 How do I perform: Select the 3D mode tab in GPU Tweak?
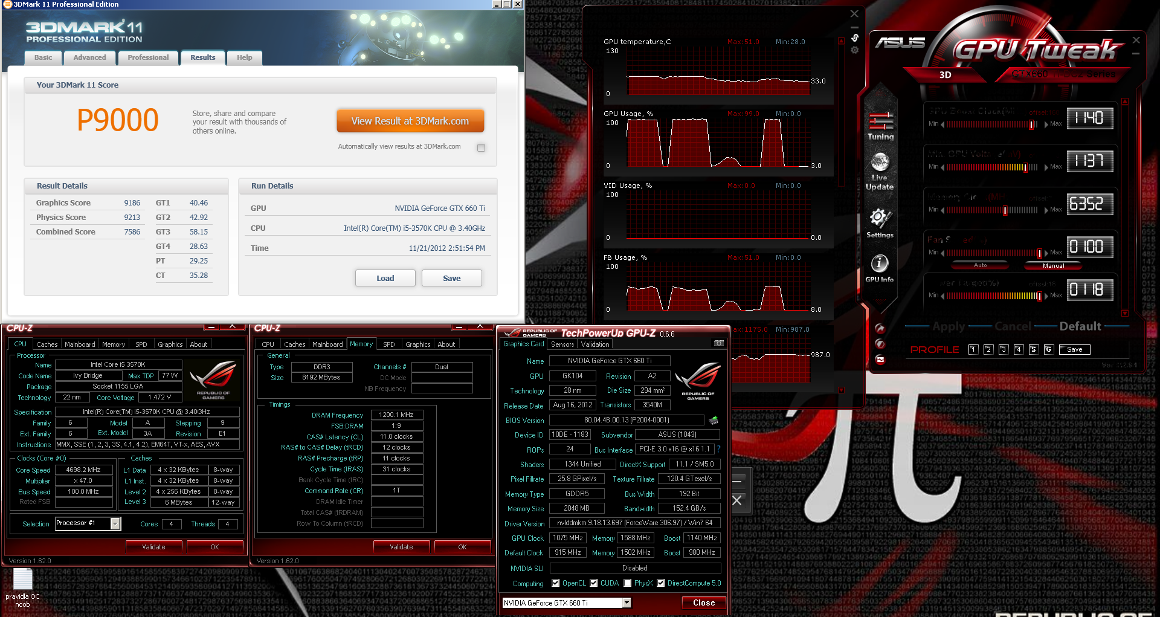coord(946,75)
